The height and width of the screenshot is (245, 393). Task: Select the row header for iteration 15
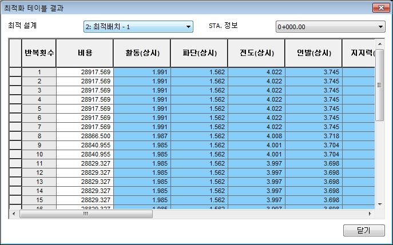15,200
